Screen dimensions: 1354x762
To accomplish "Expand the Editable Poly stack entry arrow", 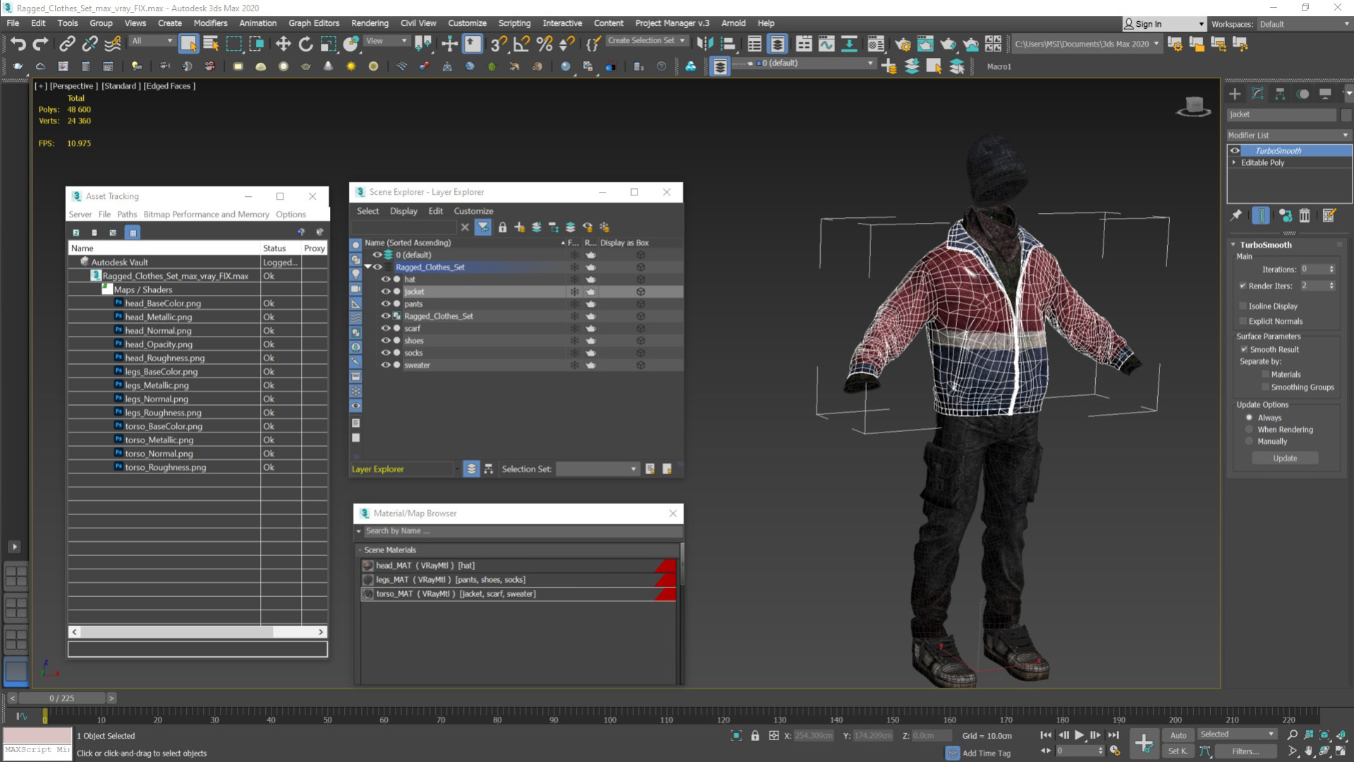I will coord(1234,163).
